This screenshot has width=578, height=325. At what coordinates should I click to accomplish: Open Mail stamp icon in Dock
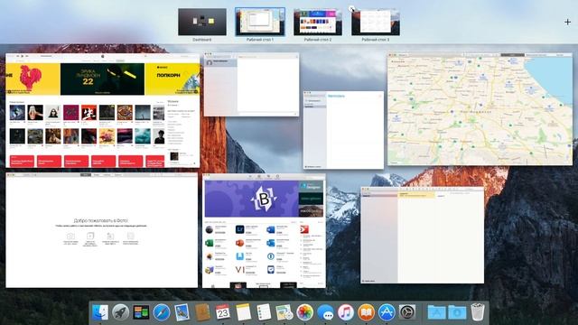tap(182, 312)
